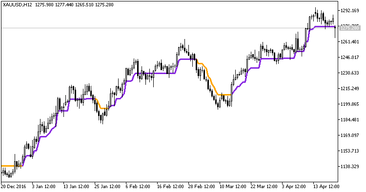366x192 pixels.
Task: Click the 13 Apr 12:00 date label
Action: (326, 187)
